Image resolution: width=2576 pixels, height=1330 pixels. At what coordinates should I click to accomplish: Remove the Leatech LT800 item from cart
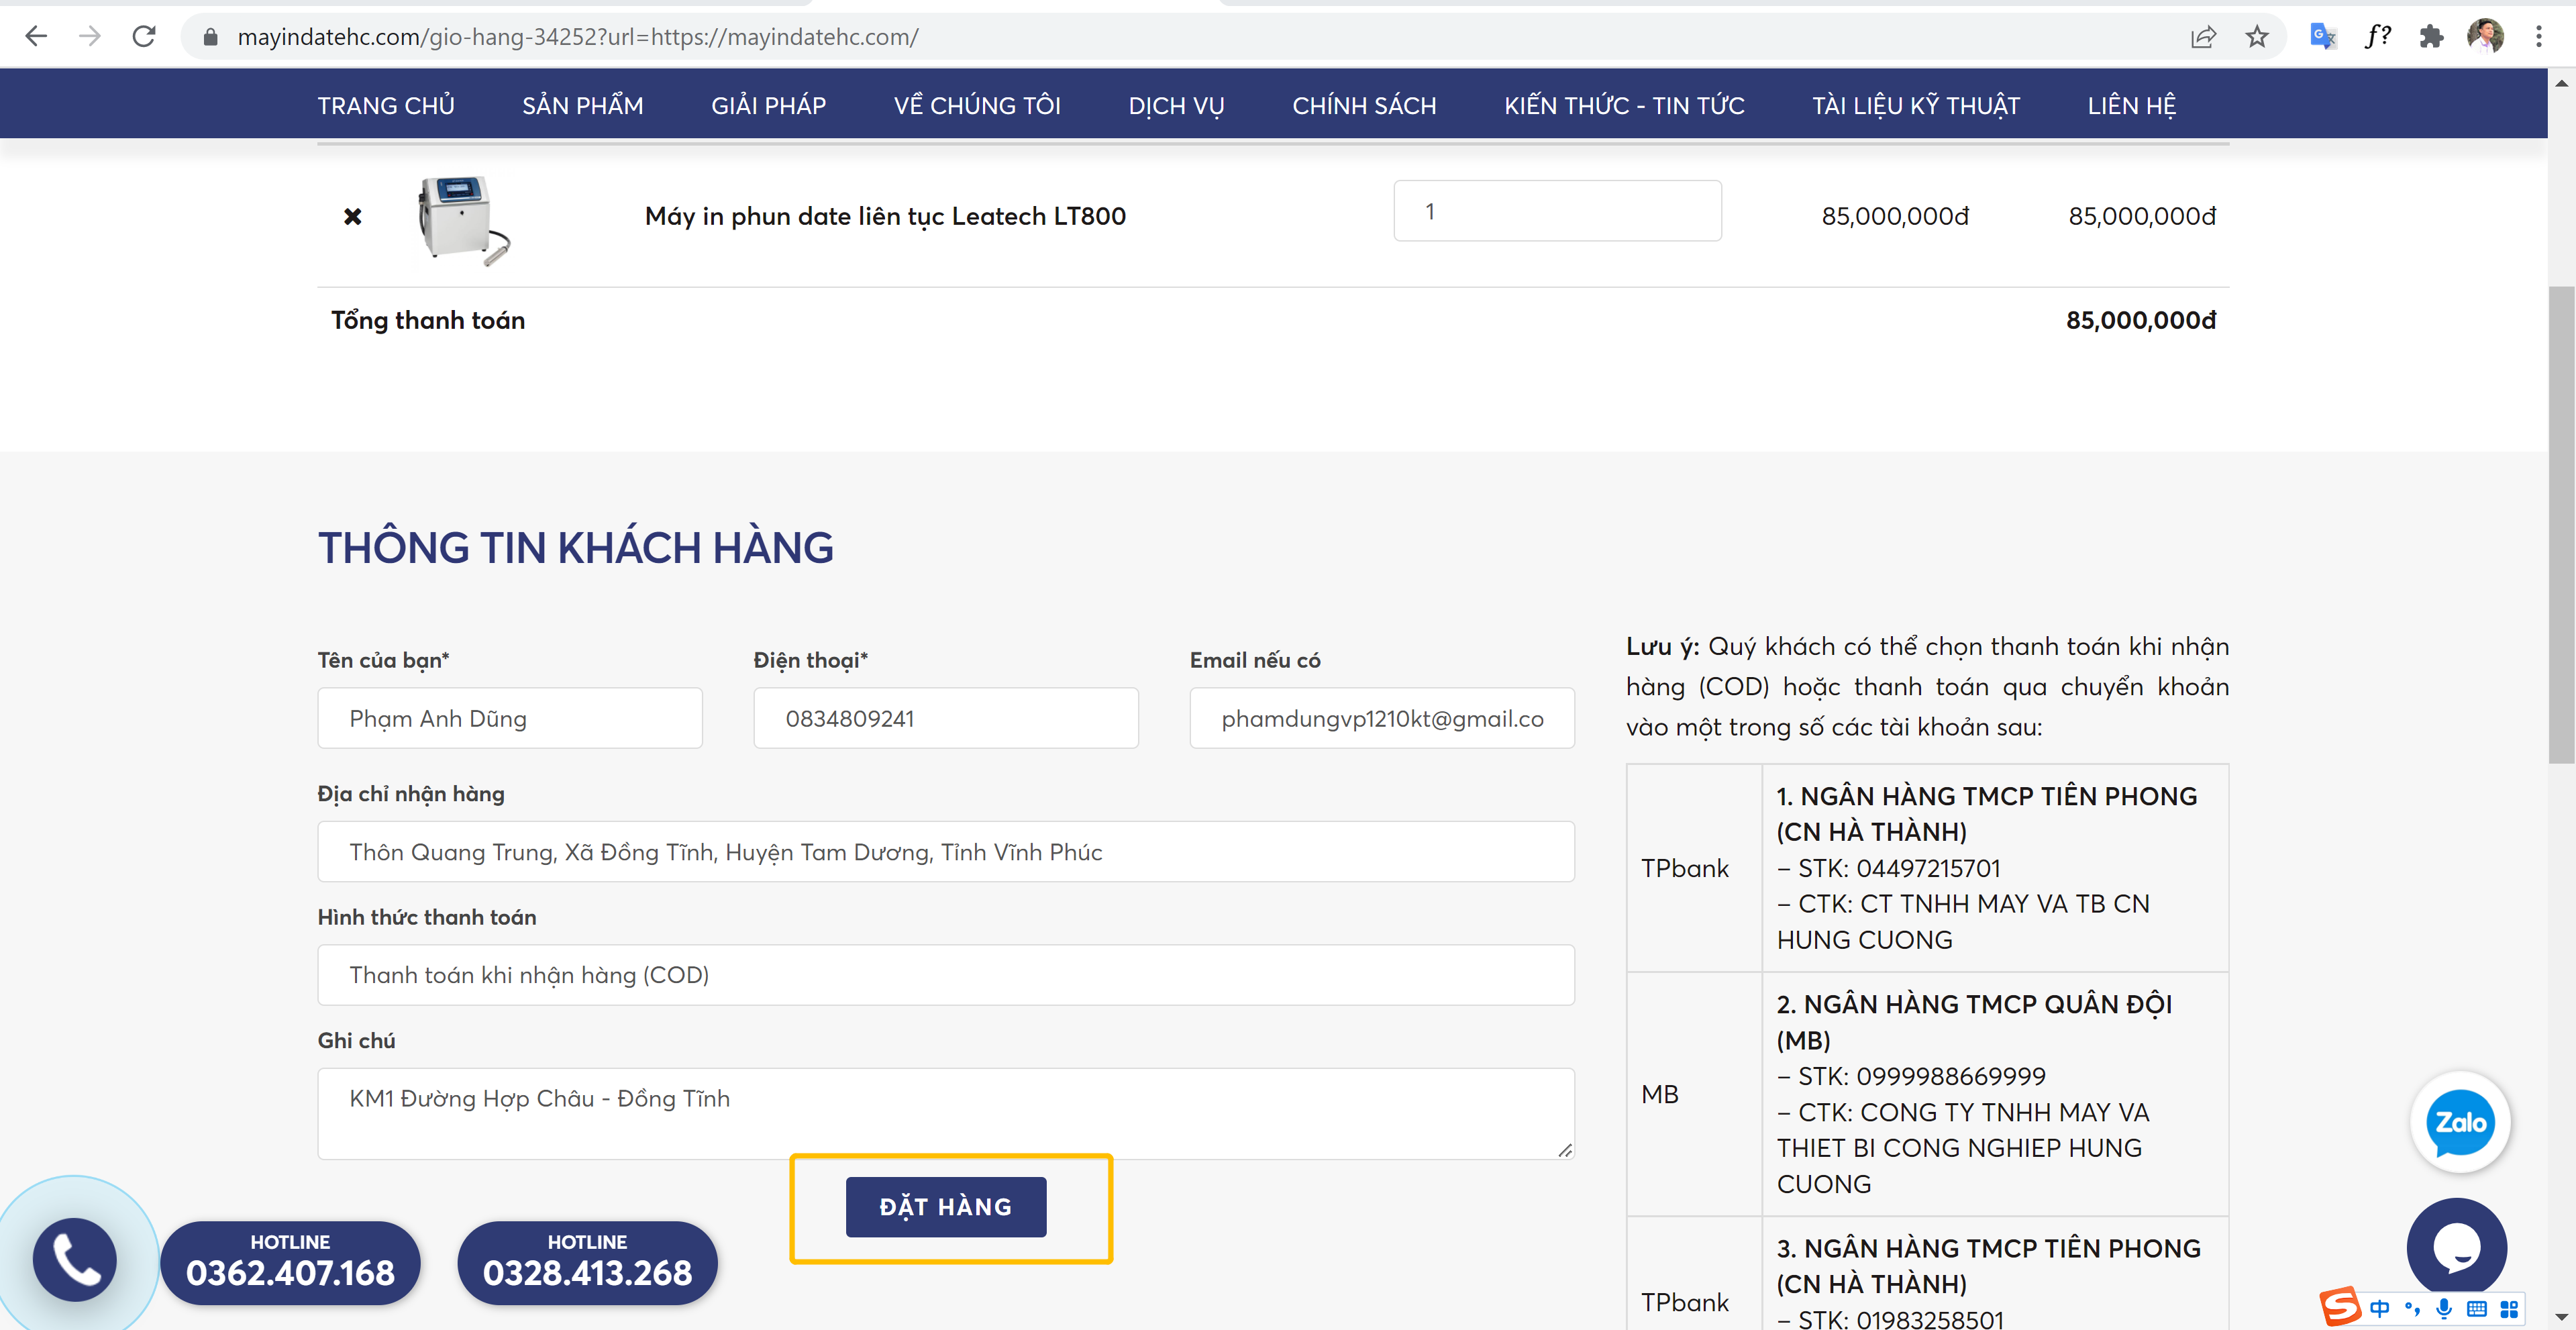click(x=352, y=216)
